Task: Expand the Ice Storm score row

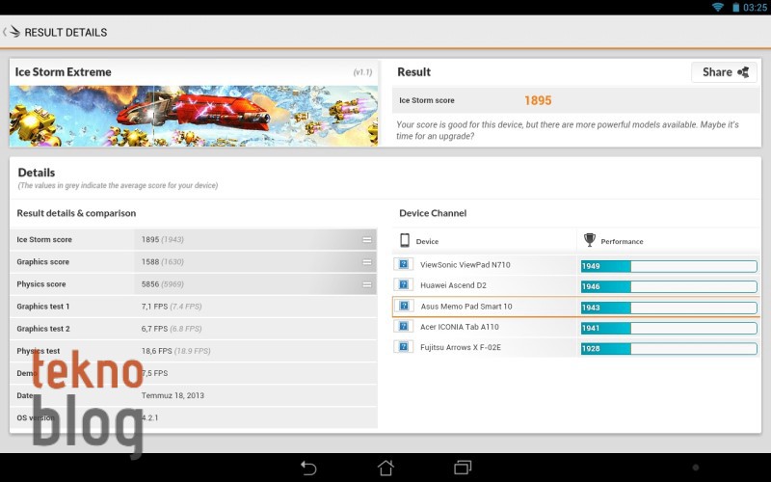Action: 367,239
